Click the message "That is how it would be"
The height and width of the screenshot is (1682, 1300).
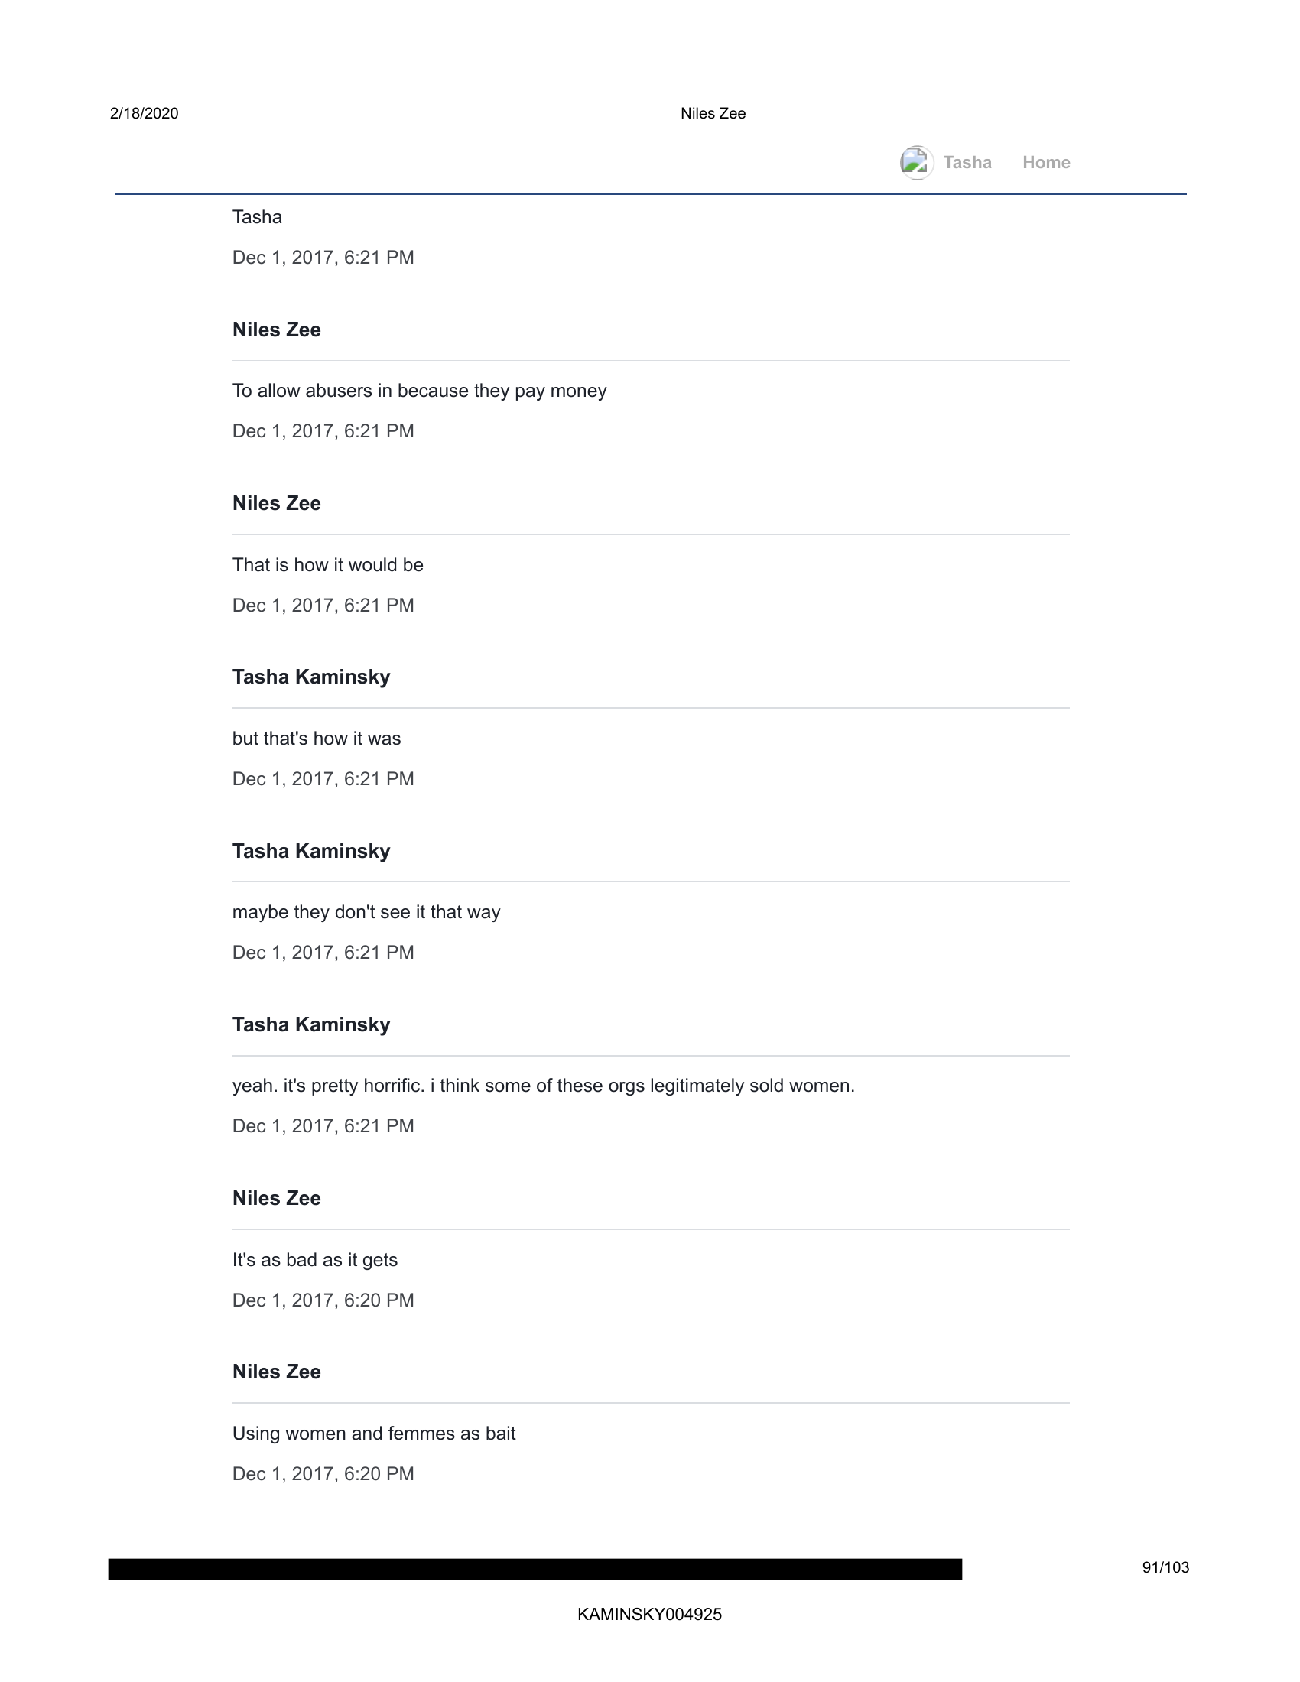[327, 564]
